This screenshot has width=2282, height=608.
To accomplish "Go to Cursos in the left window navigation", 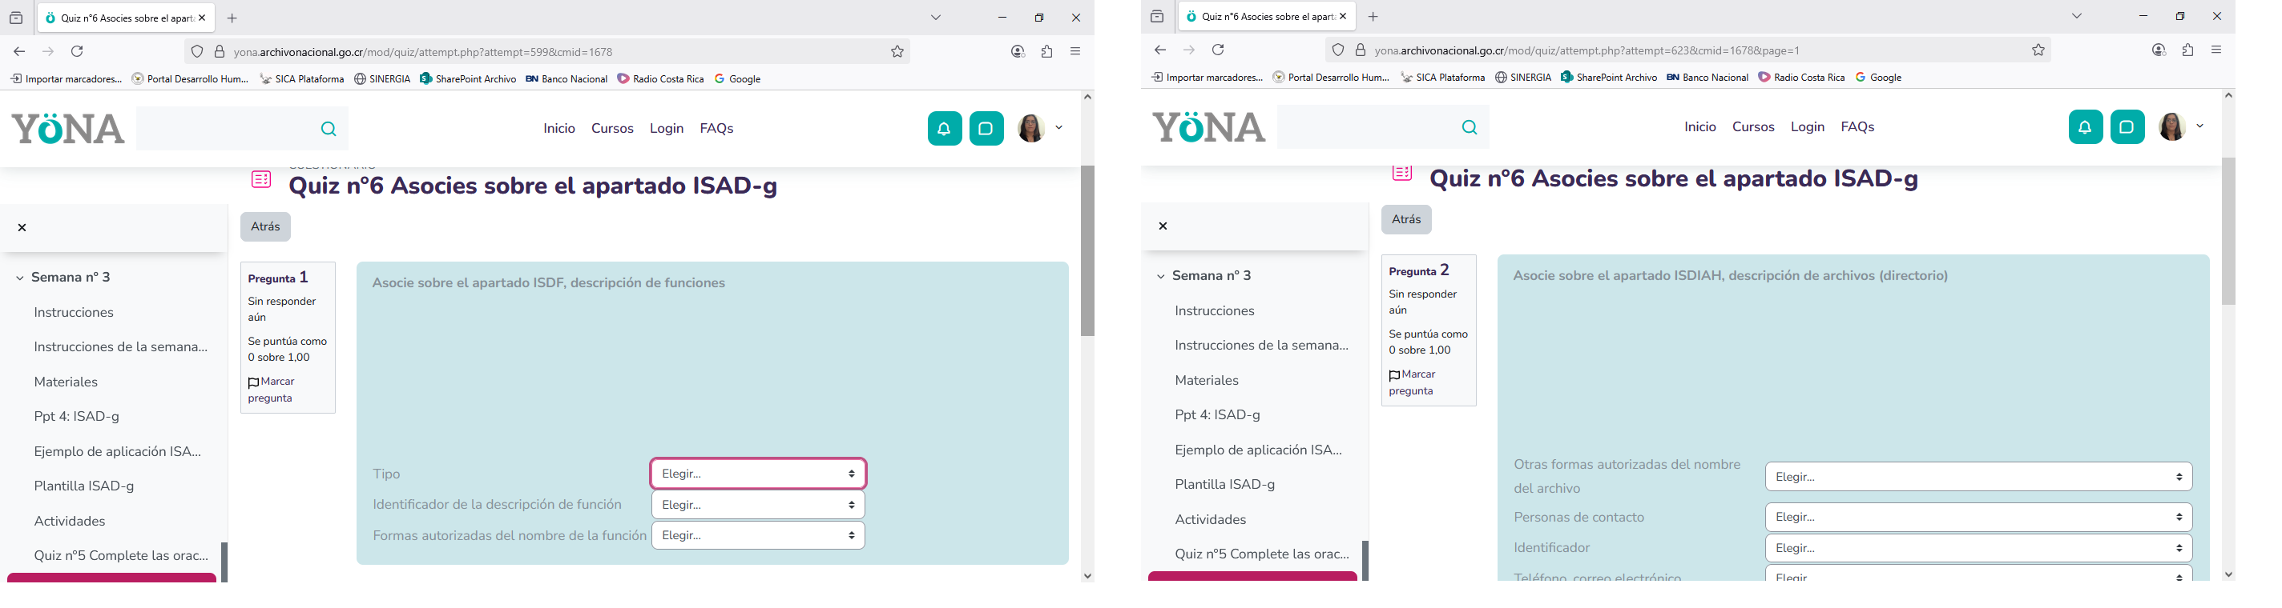I will pos(612,130).
